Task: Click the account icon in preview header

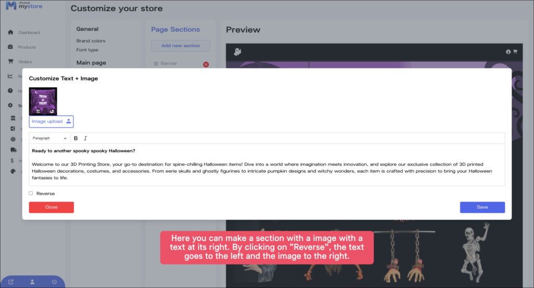Action: [508, 52]
